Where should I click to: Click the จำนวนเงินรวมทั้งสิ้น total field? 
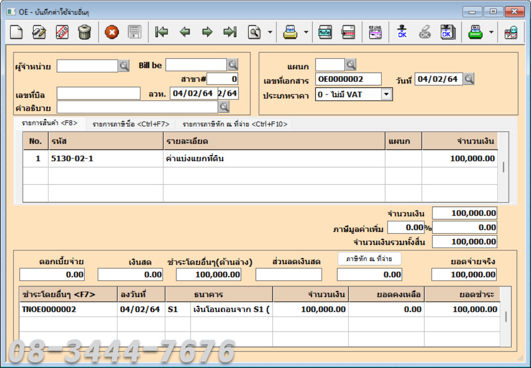click(464, 242)
